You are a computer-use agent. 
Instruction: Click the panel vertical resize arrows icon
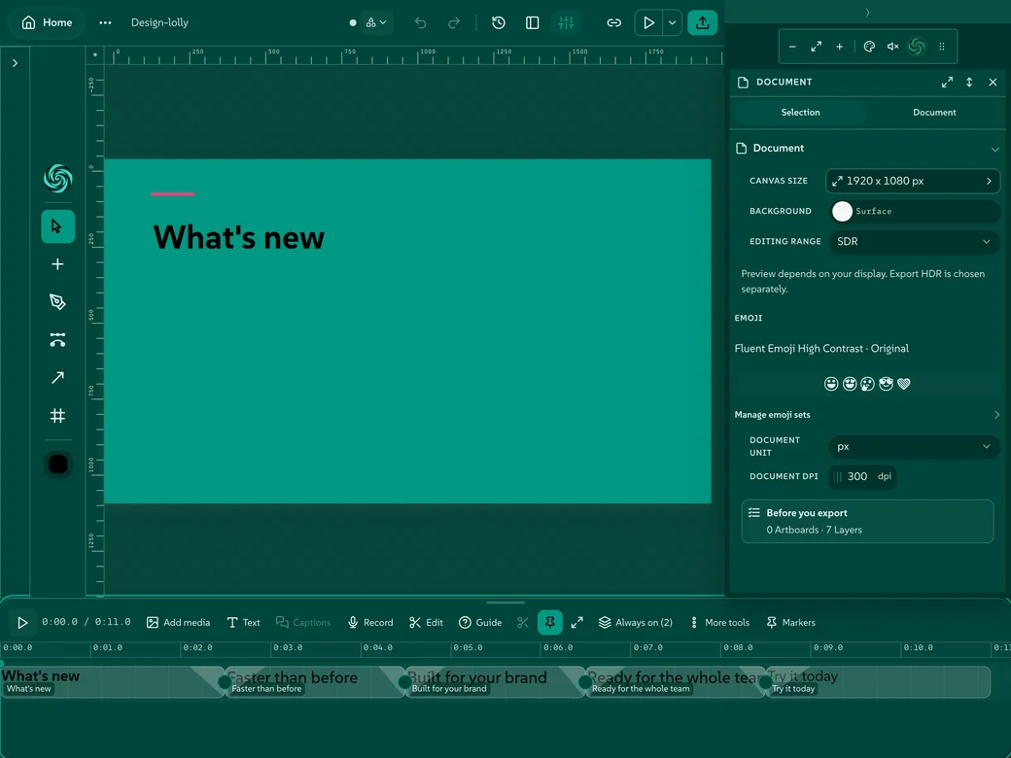tap(969, 82)
